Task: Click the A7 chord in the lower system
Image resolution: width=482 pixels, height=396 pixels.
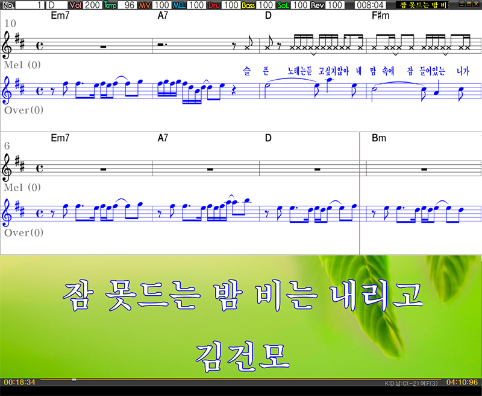Action: tap(163, 138)
